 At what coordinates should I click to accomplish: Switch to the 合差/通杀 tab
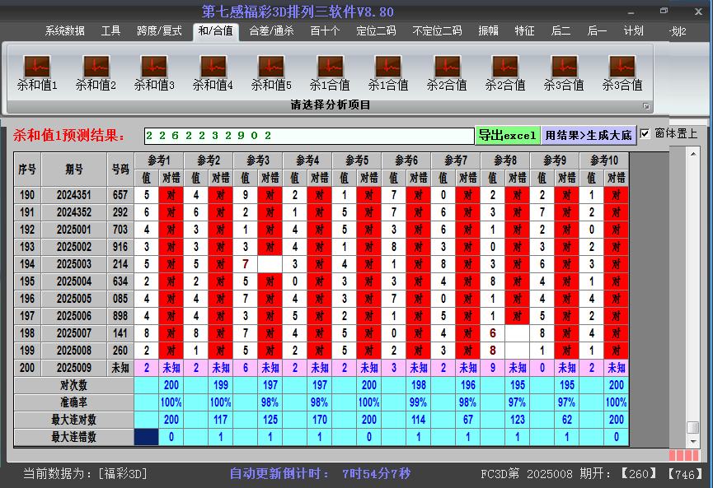pyautogui.click(x=271, y=31)
